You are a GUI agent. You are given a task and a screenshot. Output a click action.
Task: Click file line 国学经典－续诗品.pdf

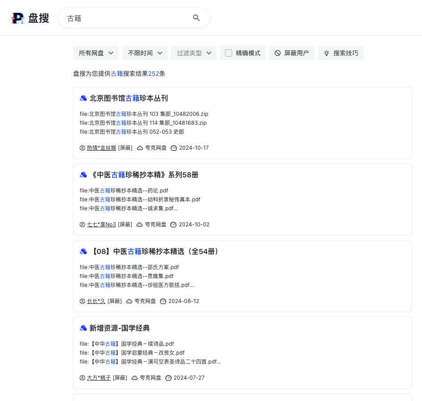click(127, 344)
